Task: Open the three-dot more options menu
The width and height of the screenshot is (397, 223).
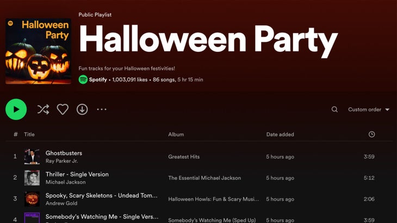Action: [x=102, y=110]
